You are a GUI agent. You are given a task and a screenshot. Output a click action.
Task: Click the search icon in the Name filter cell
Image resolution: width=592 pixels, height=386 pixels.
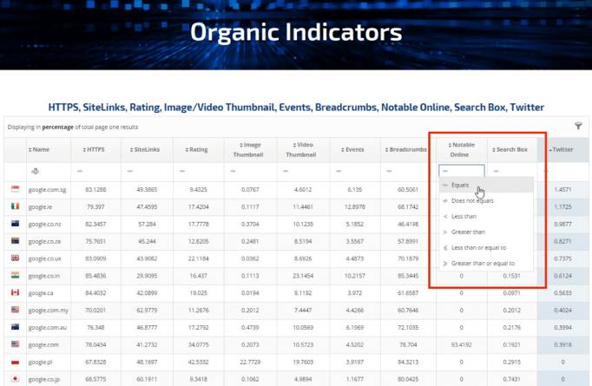point(36,171)
